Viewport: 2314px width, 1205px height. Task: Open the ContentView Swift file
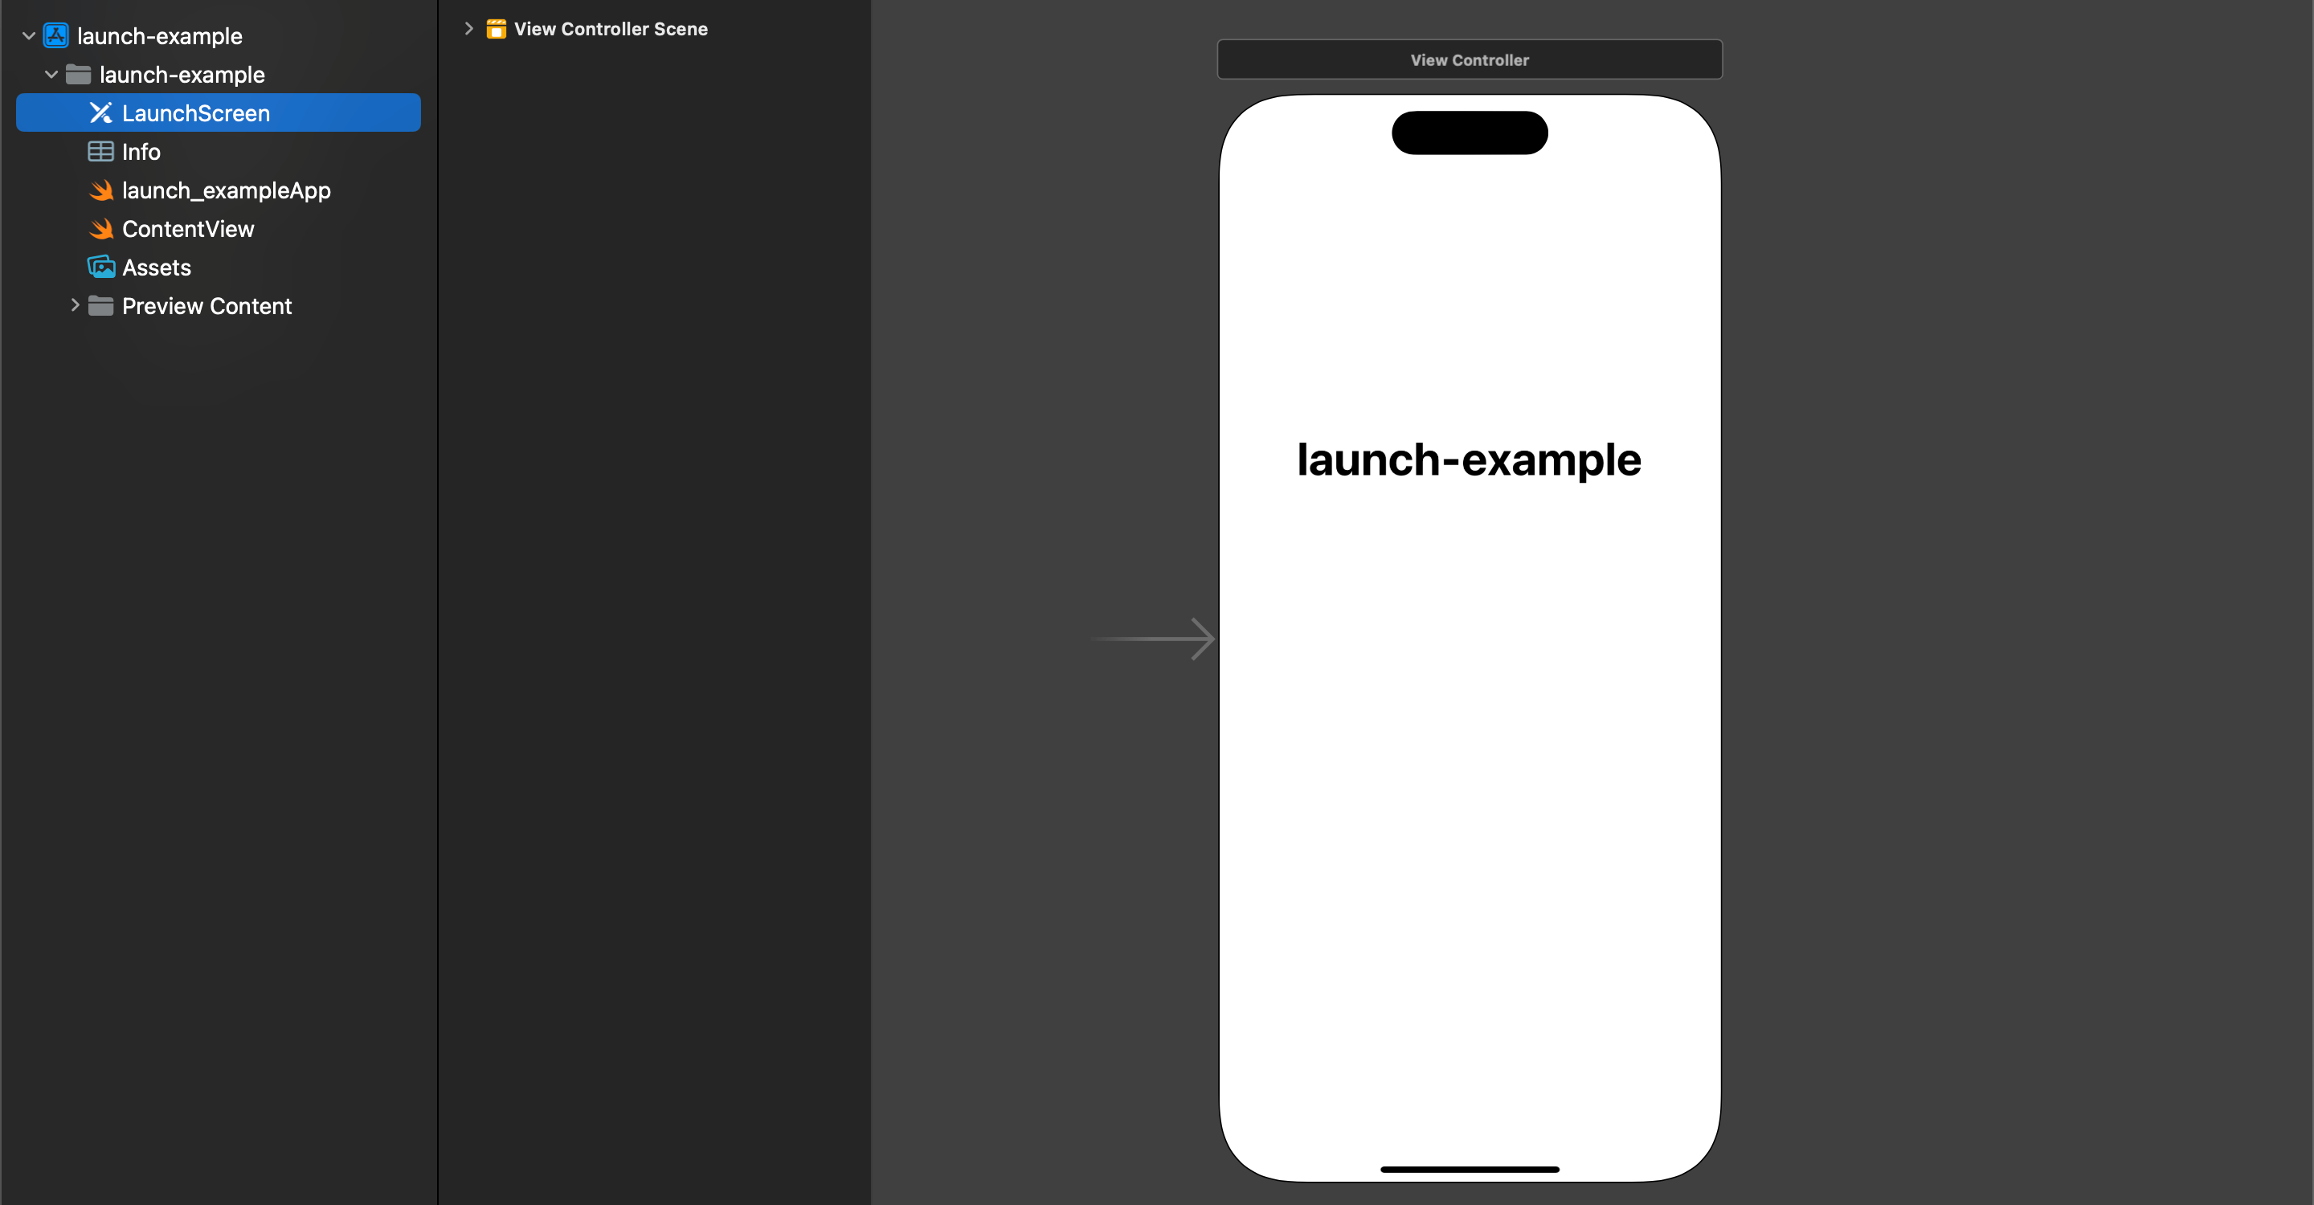coord(186,228)
